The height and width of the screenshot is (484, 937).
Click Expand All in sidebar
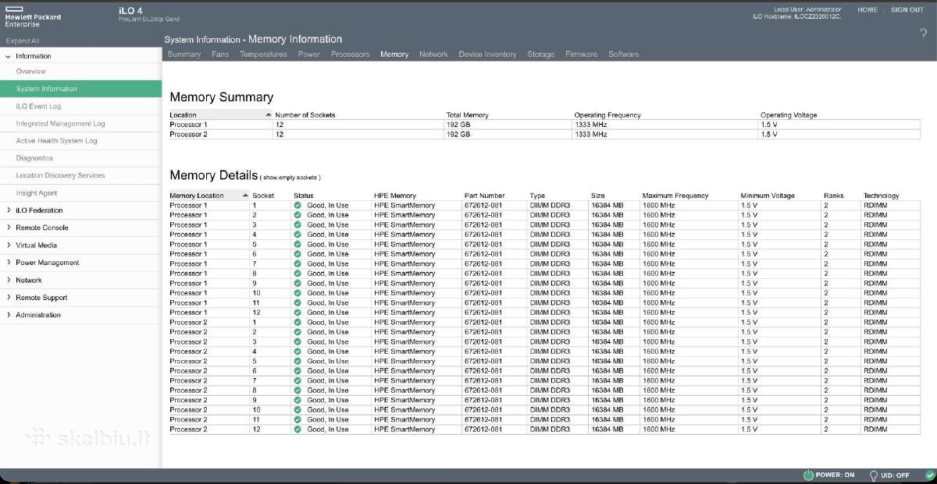(x=22, y=40)
